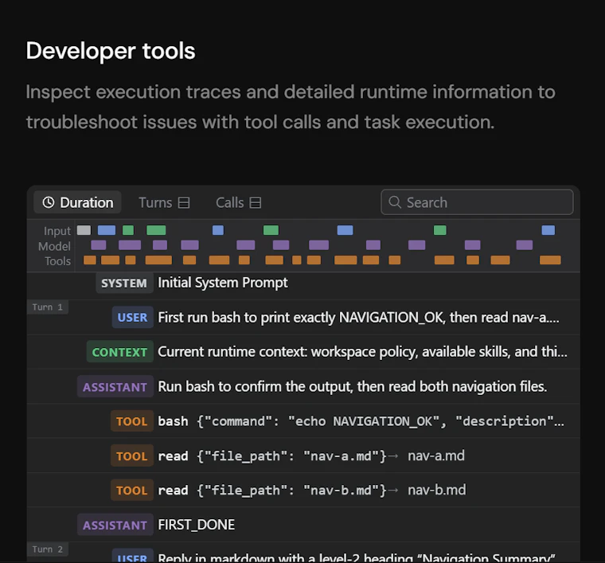Select the last blue Input timeline block
Image resolution: width=605 pixels, height=563 pixels.
click(548, 230)
